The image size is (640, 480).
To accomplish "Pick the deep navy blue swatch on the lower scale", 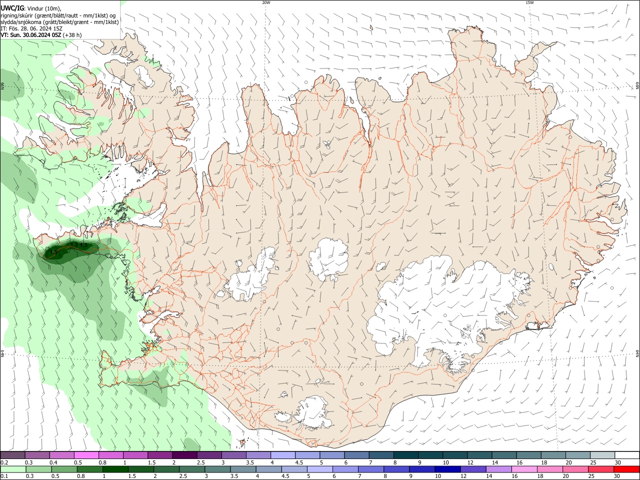I will click(446, 469).
